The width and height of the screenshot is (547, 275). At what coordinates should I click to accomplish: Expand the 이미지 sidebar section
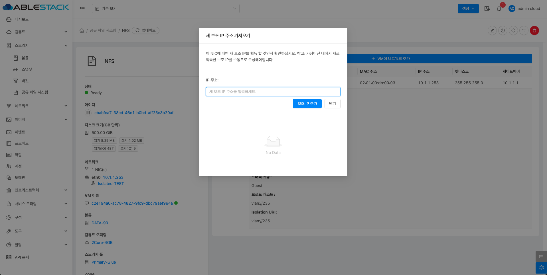click(37, 120)
